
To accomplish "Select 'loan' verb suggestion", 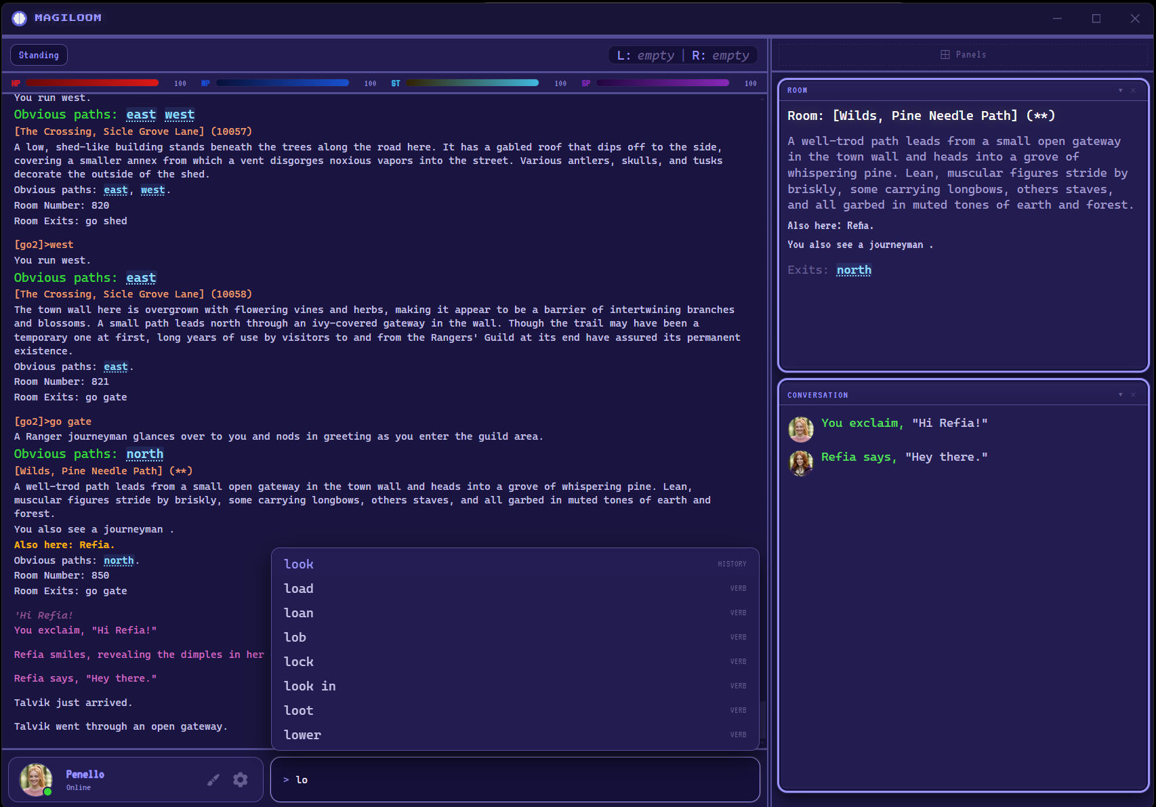I will pyautogui.click(x=515, y=613).
